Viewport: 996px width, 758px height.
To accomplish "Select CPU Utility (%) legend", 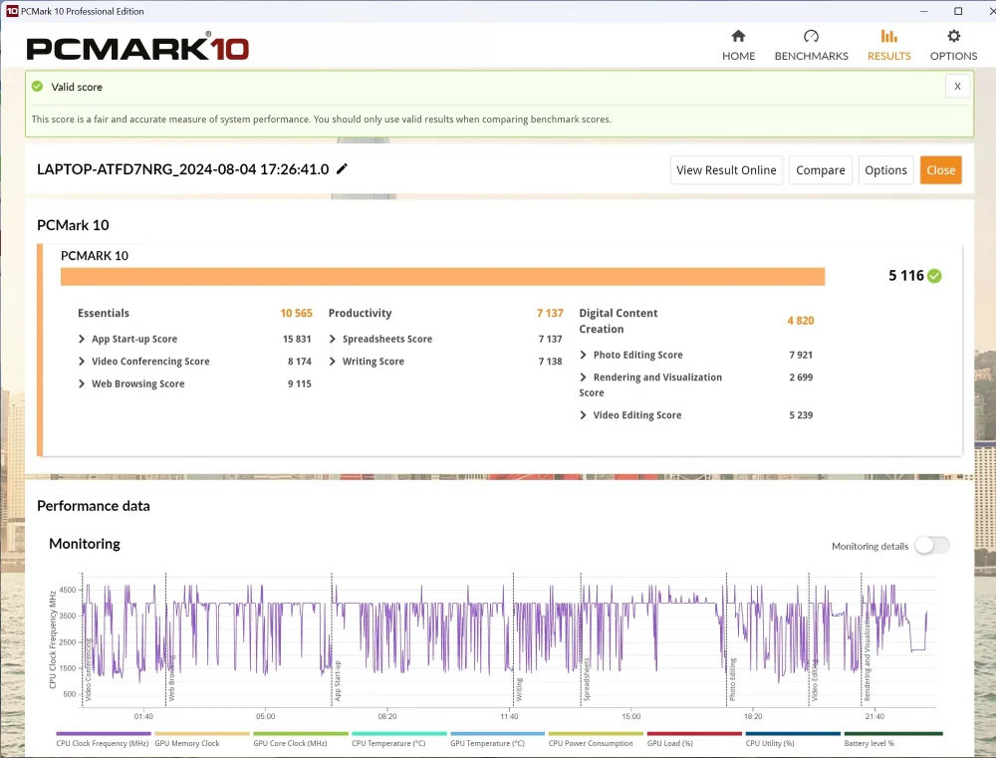I will (793, 739).
